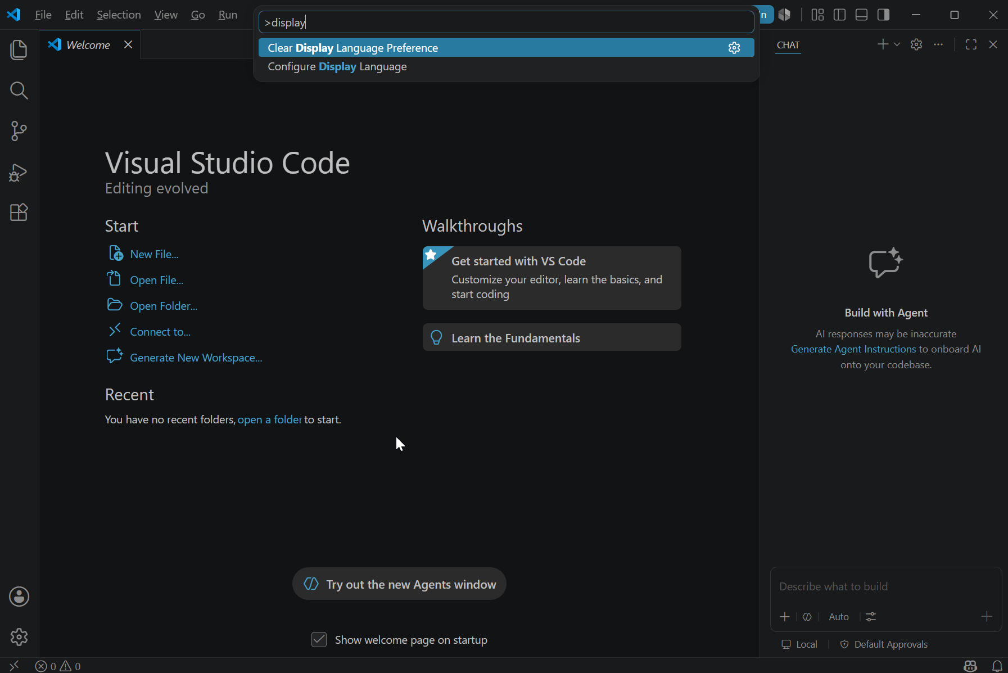The height and width of the screenshot is (673, 1008).
Task: Close the chat panel
Action: 993,44
